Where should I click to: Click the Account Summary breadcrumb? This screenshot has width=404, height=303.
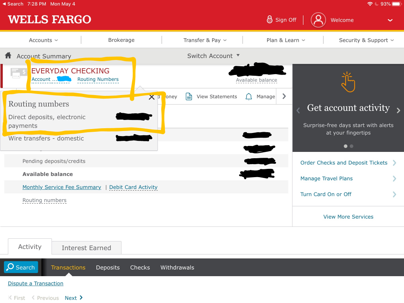[44, 56]
